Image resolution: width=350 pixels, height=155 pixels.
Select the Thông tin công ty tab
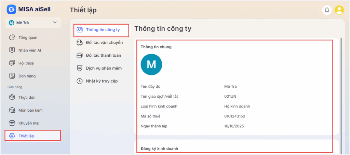pos(102,30)
